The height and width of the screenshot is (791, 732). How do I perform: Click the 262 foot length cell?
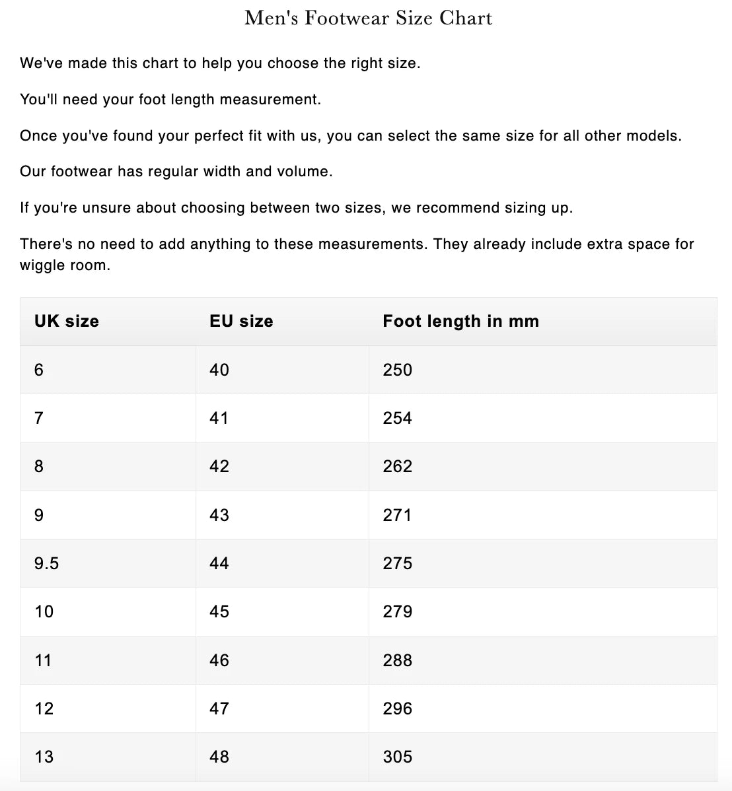397,467
